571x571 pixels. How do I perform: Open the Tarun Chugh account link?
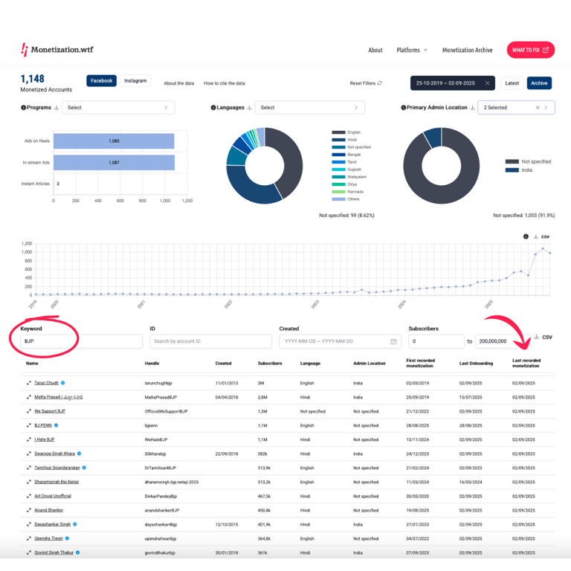(46, 383)
